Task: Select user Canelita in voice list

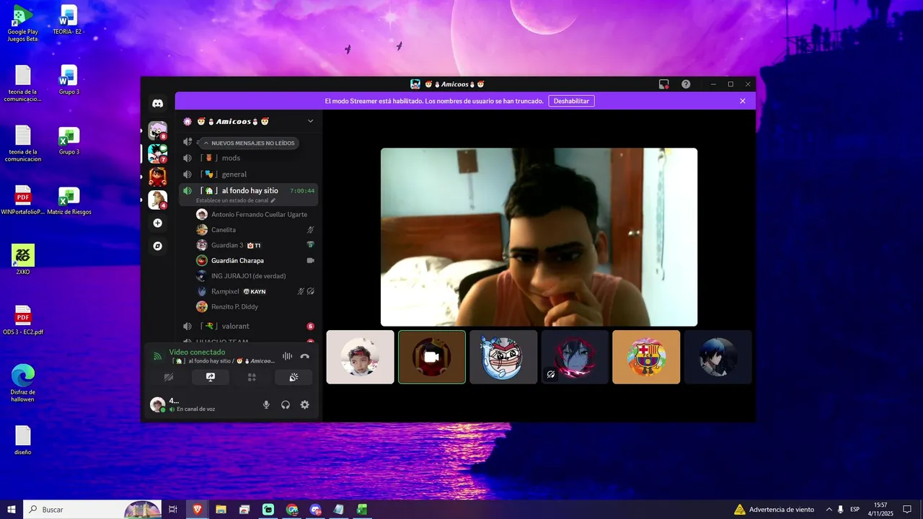Action: [x=255, y=230]
